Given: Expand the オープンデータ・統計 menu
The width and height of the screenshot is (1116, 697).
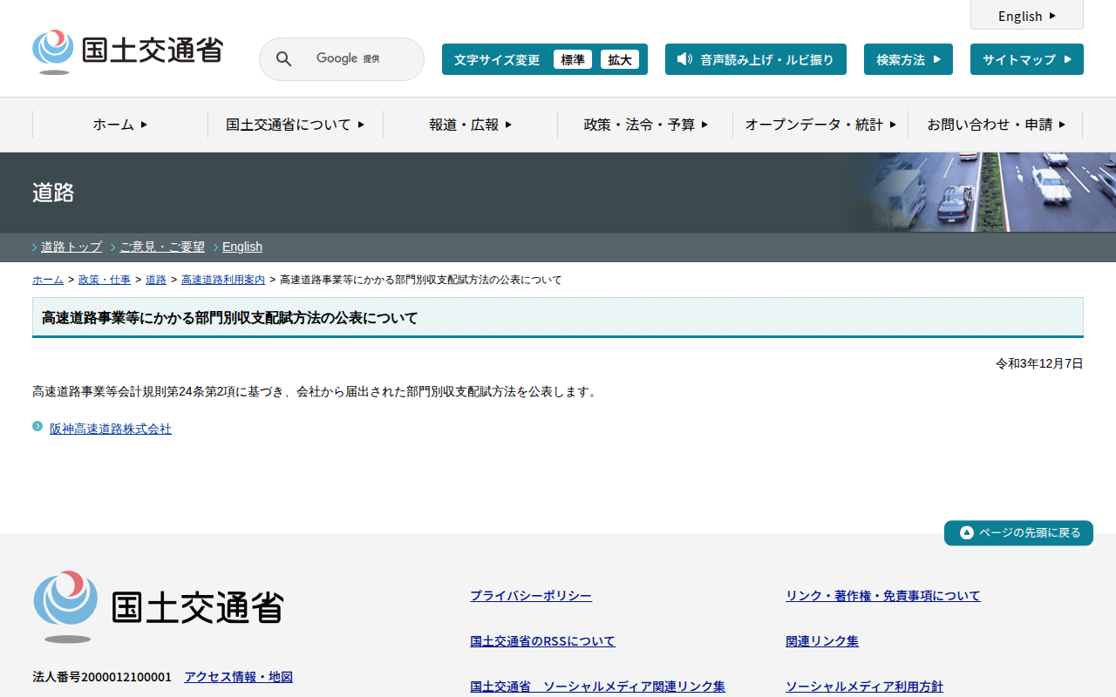Looking at the screenshot, I should pyautogui.click(x=820, y=125).
